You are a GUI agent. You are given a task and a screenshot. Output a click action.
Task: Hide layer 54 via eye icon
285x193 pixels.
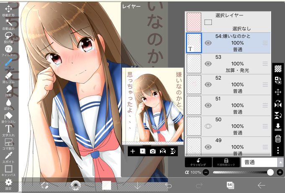208,43
